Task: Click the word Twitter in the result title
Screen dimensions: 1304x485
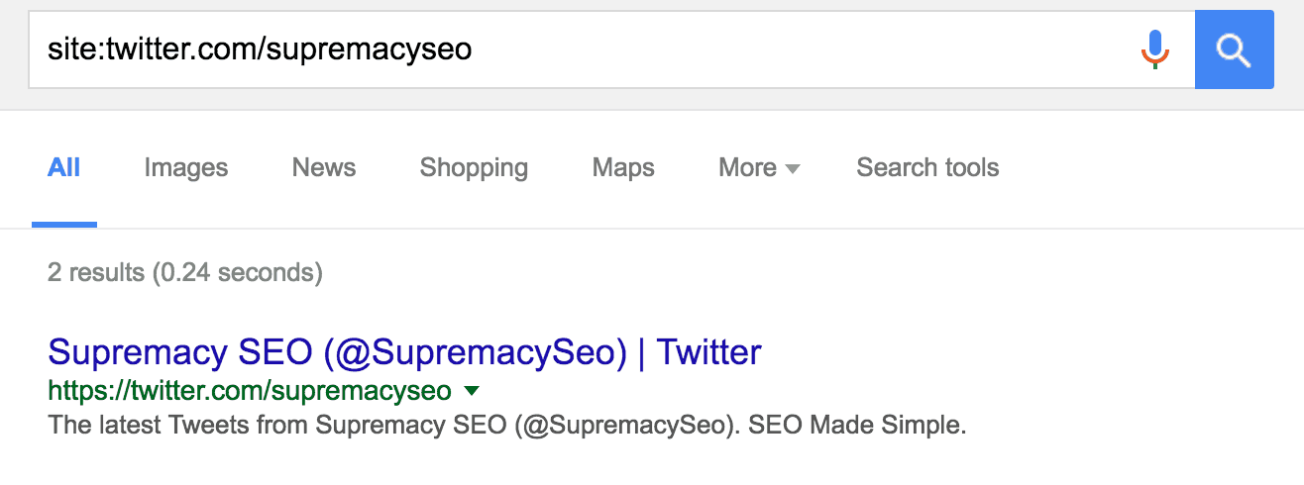Action: 709,351
